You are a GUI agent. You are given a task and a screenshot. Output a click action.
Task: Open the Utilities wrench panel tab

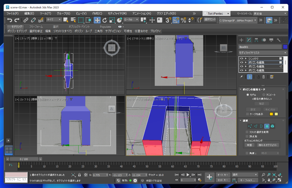pos(278,40)
